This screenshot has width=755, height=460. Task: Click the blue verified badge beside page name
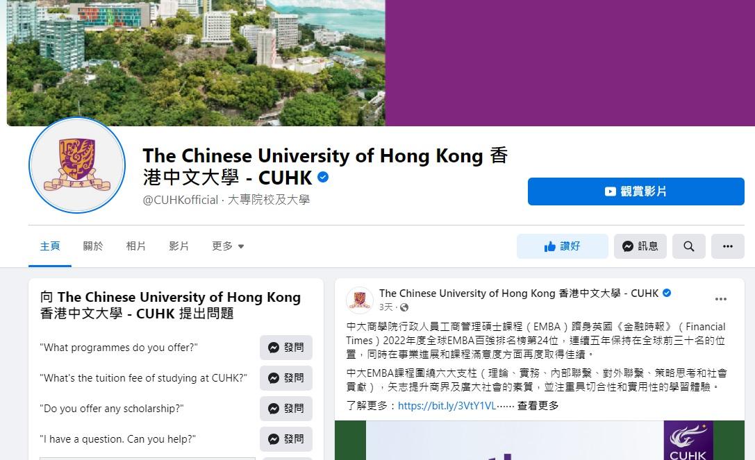[x=323, y=177]
